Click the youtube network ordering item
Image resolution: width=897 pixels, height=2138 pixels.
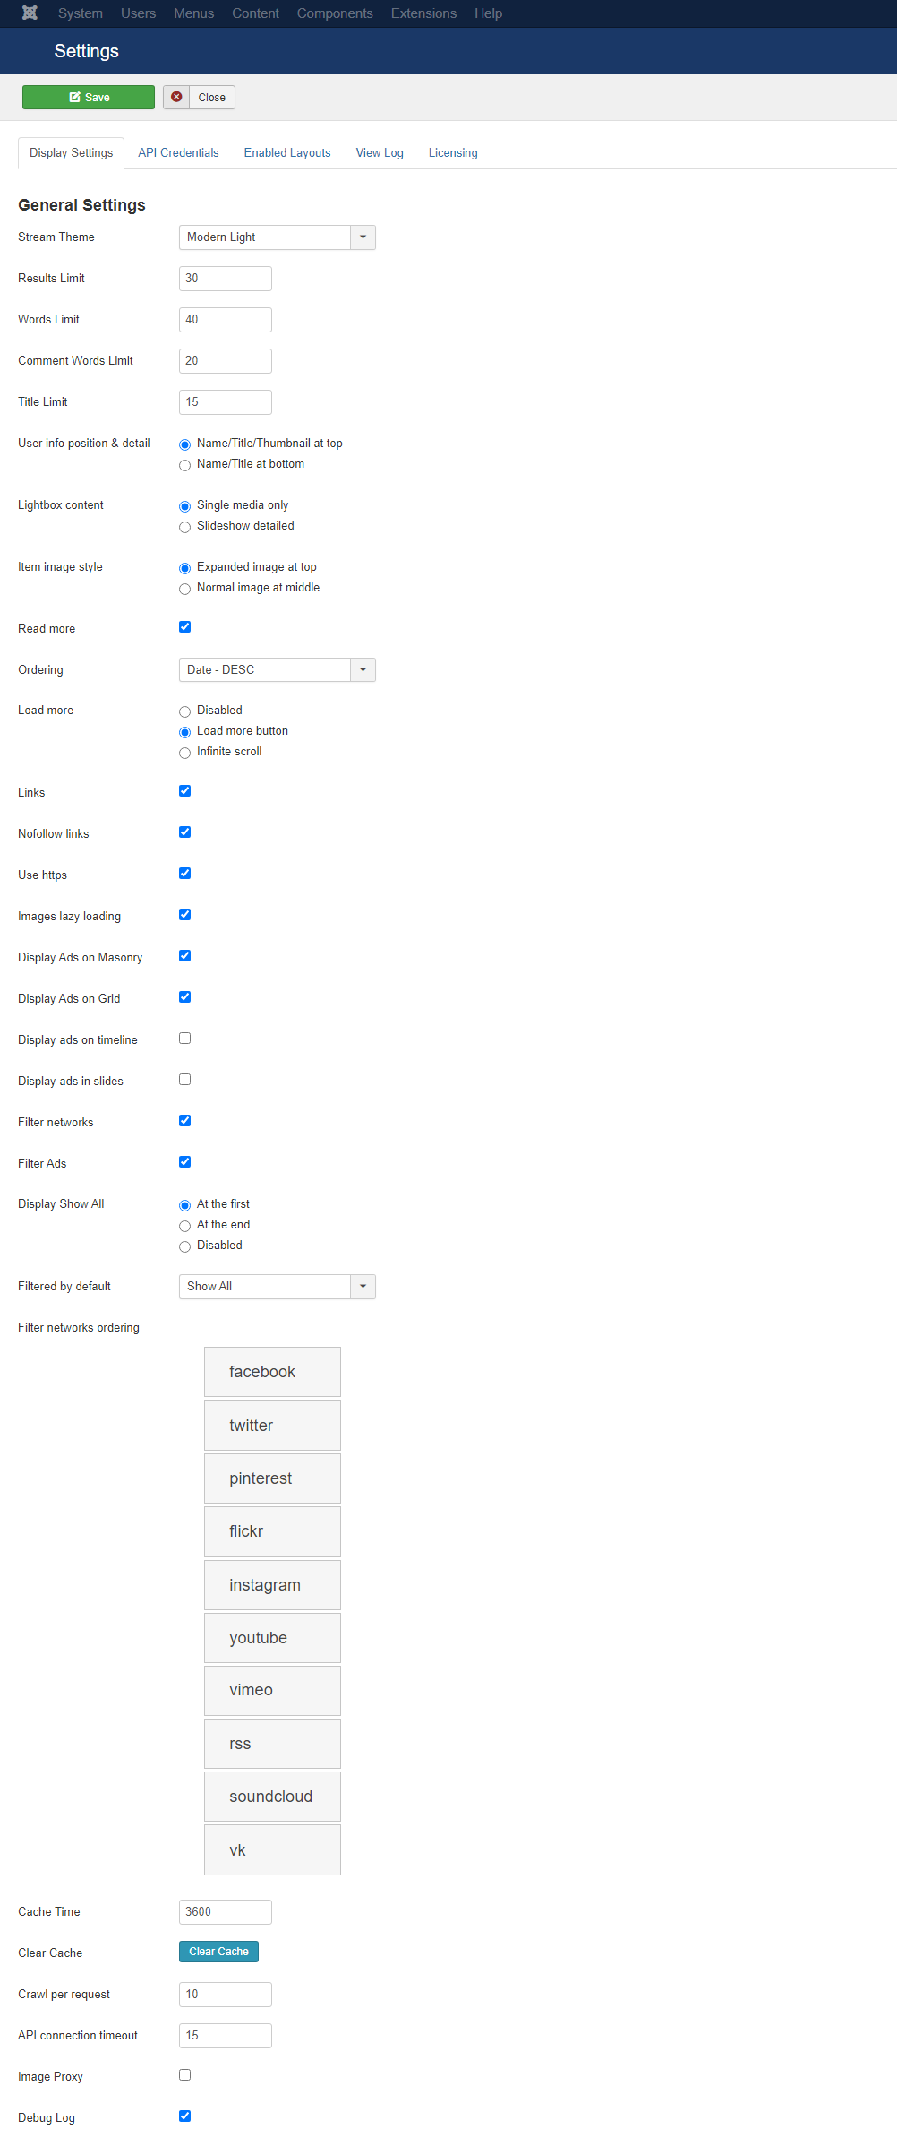point(272,1638)
